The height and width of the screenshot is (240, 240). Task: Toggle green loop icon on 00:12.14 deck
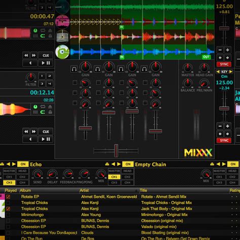(x=43, y=112)
